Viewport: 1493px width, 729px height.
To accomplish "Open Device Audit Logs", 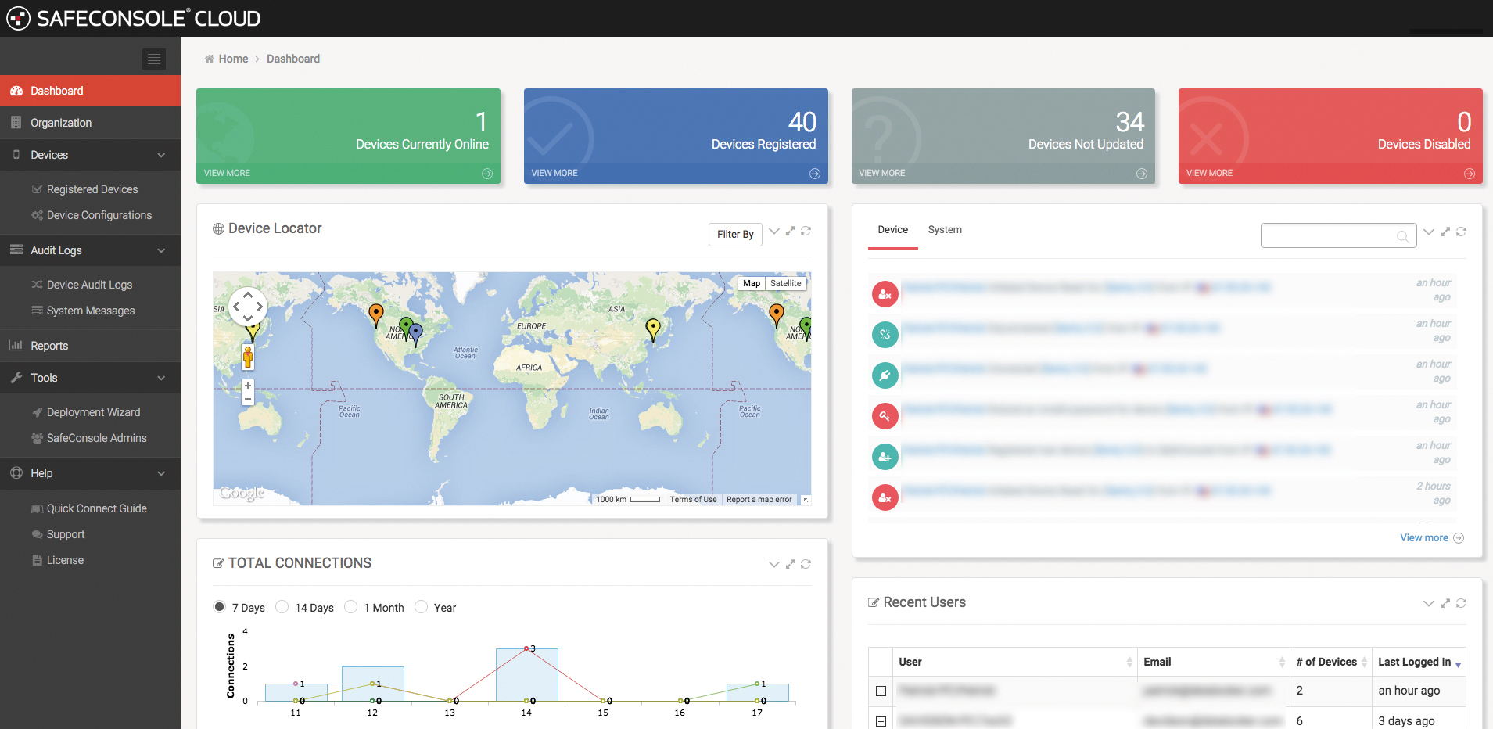I will click(89, 285).
